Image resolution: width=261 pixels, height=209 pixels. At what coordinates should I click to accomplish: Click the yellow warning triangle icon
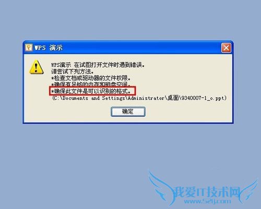coord(37,67)
